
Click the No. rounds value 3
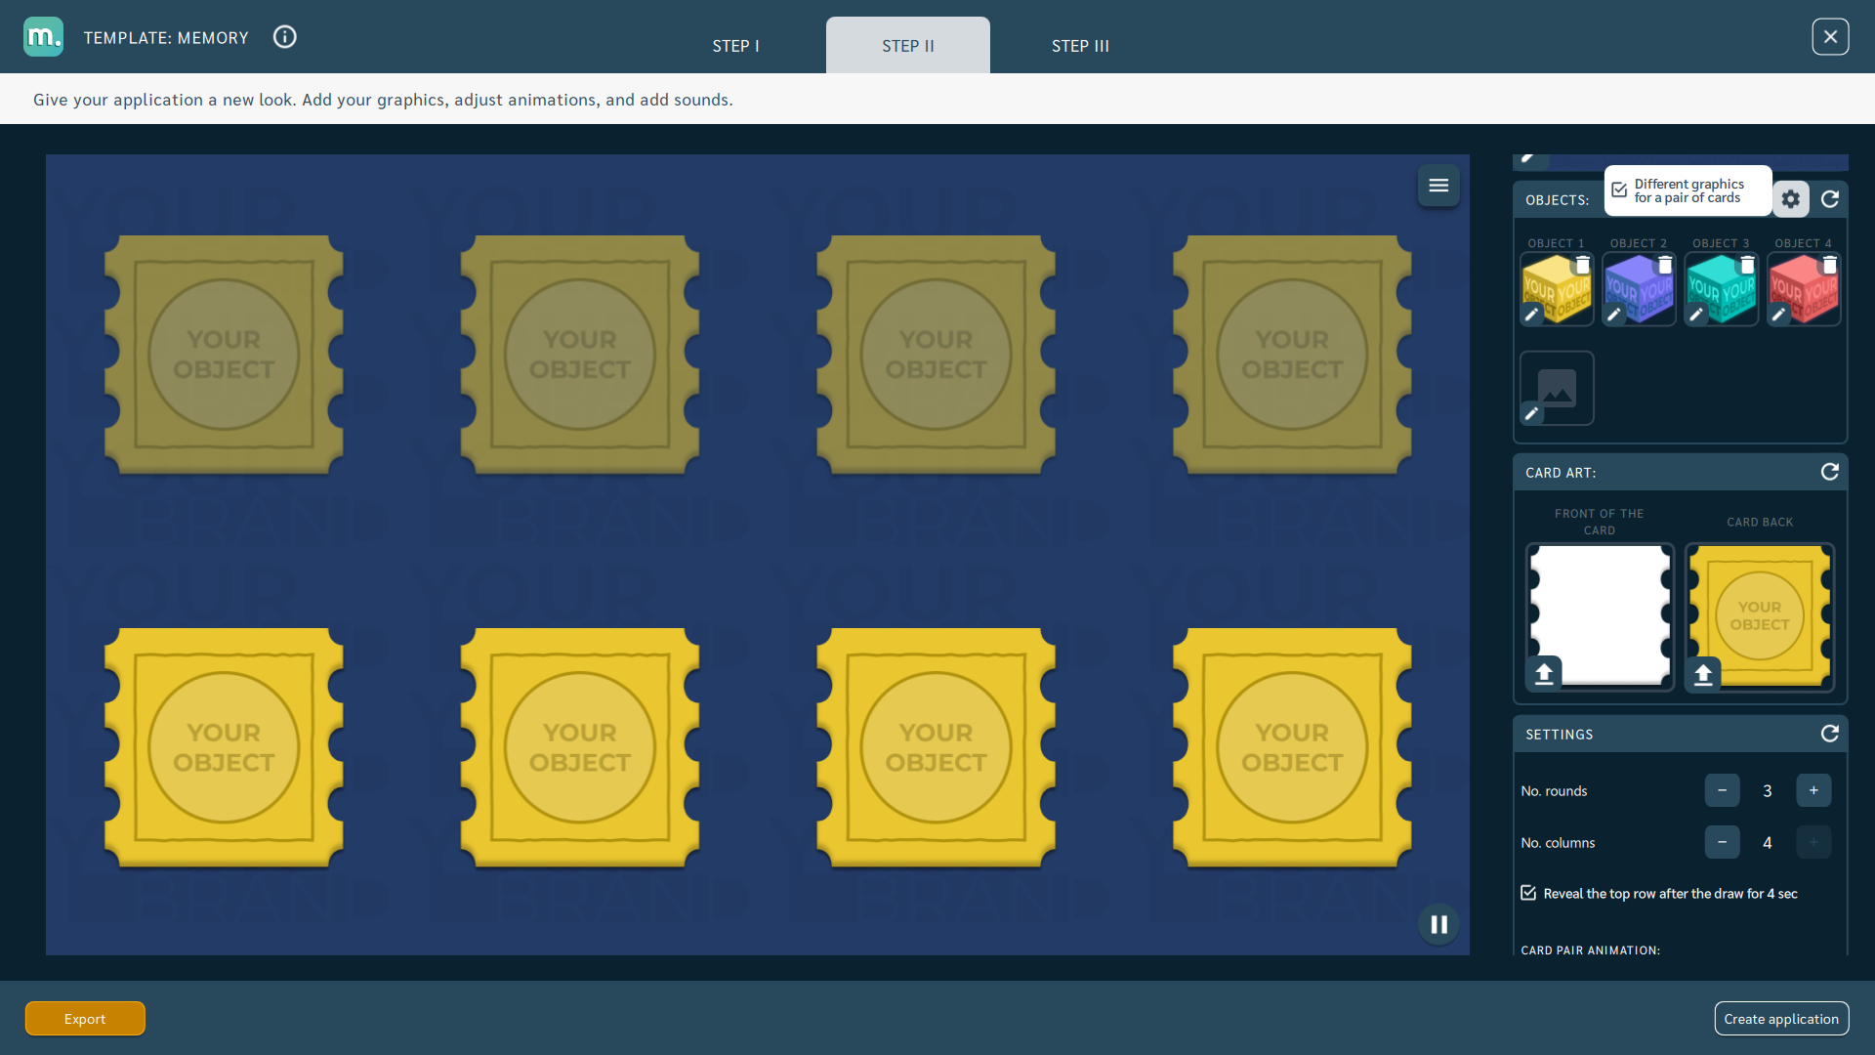(x=1768, y=791)
